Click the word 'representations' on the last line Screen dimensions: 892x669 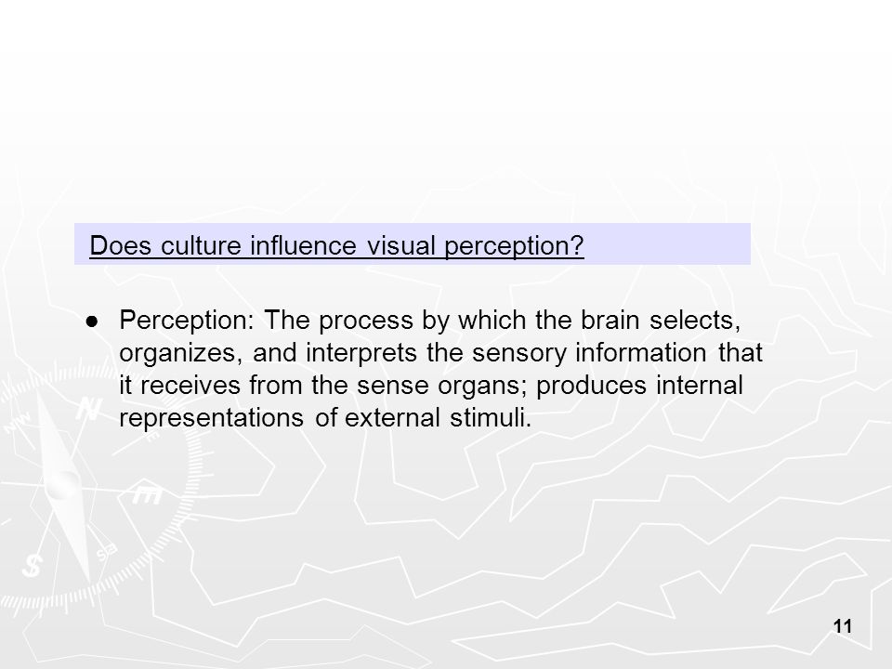pos(212,418)
